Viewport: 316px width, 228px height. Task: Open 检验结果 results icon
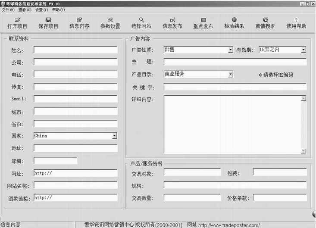click(x=234, y=23)
